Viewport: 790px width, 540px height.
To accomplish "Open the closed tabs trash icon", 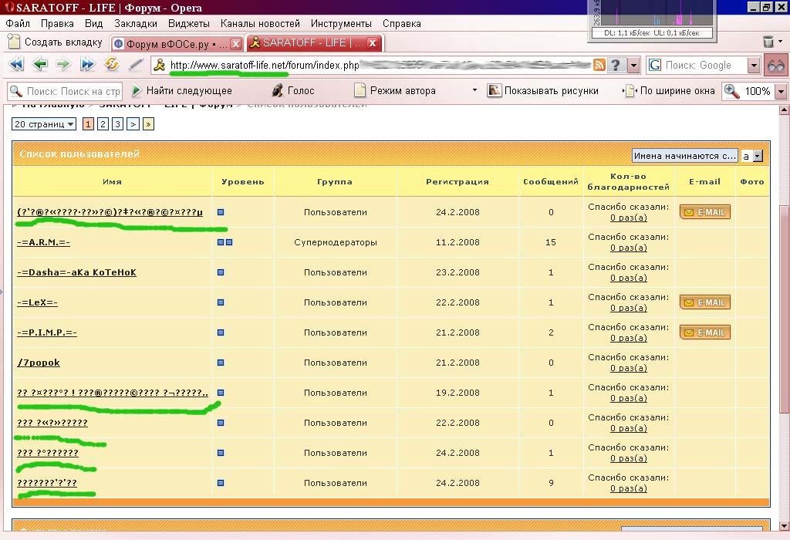I will (x=768, y=42).
